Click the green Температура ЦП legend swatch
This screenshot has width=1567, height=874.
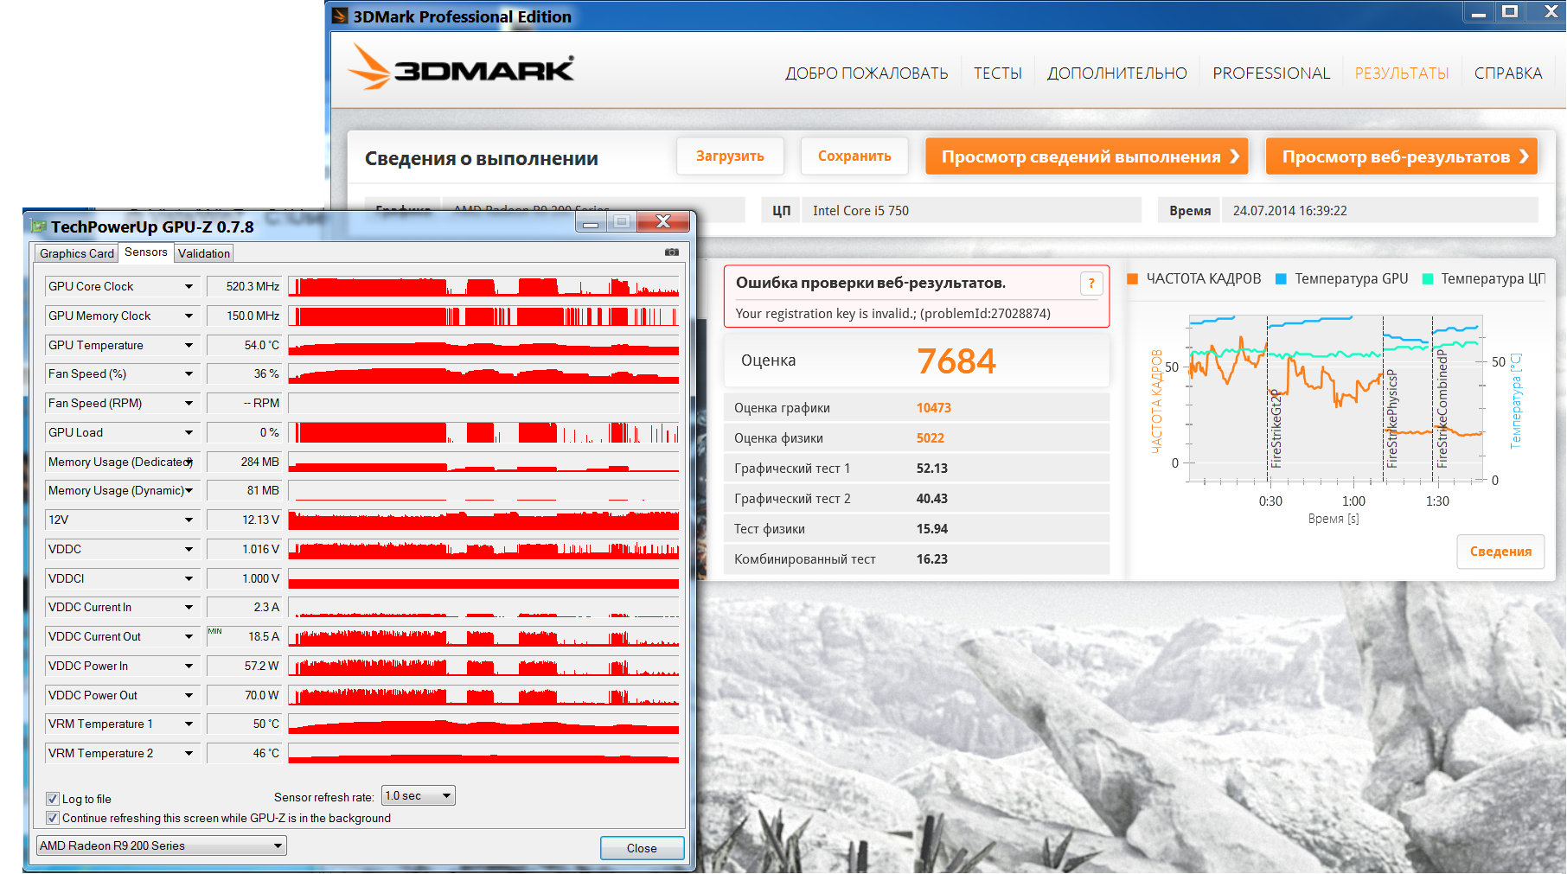click(x=1428, y=278)
